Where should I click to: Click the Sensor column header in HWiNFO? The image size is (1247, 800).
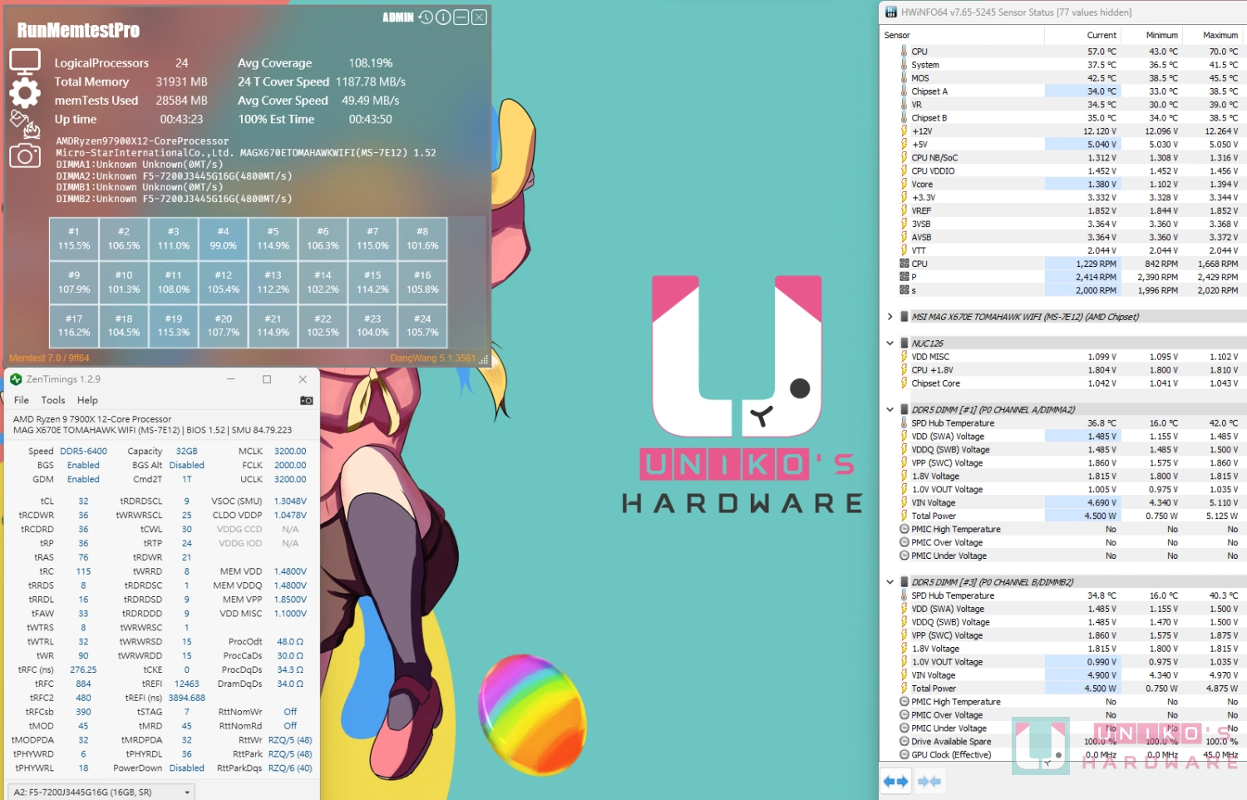(x=962, y=35)
